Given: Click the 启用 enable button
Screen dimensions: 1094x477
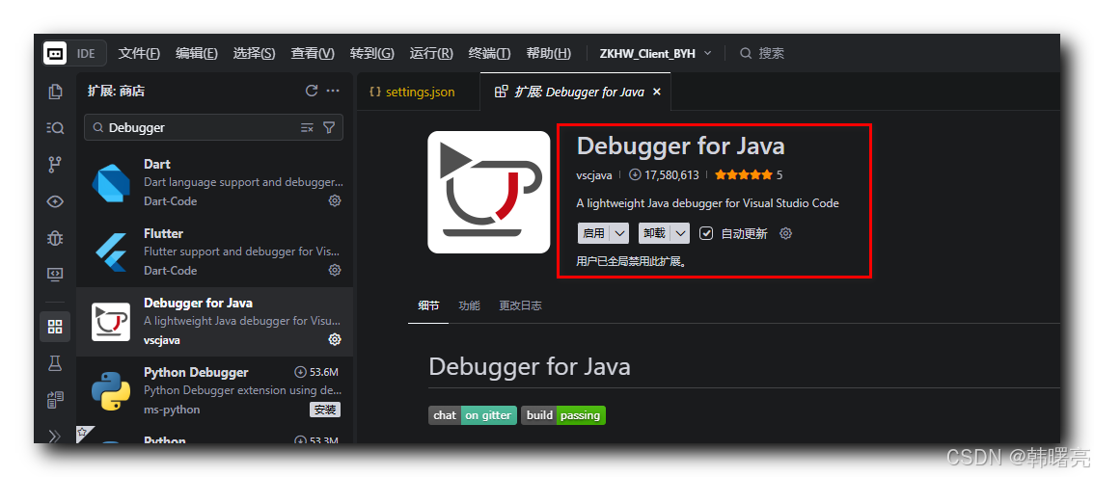Looking at the screenshot, I should (x=594, y=233).
